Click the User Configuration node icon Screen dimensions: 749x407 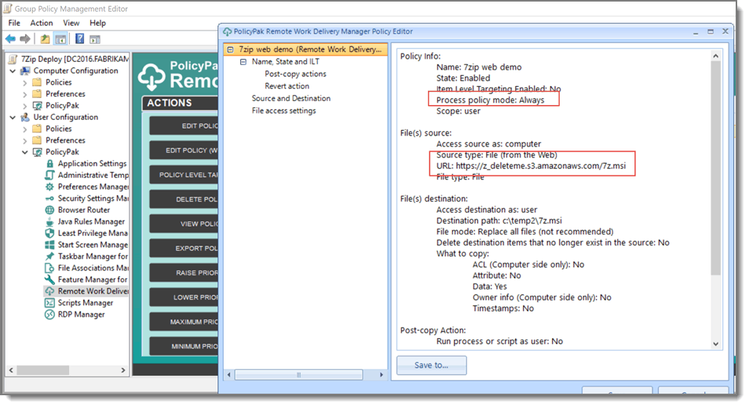click(x=25, y=118)
